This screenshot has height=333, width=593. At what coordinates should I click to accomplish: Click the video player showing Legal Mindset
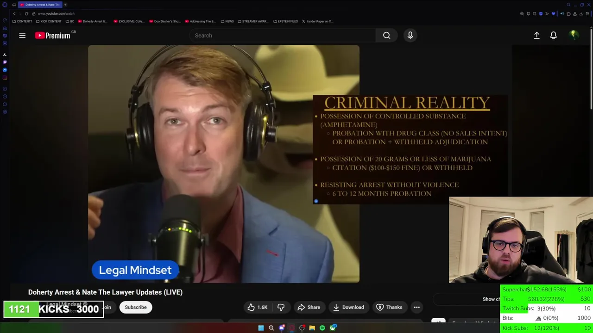224,164
